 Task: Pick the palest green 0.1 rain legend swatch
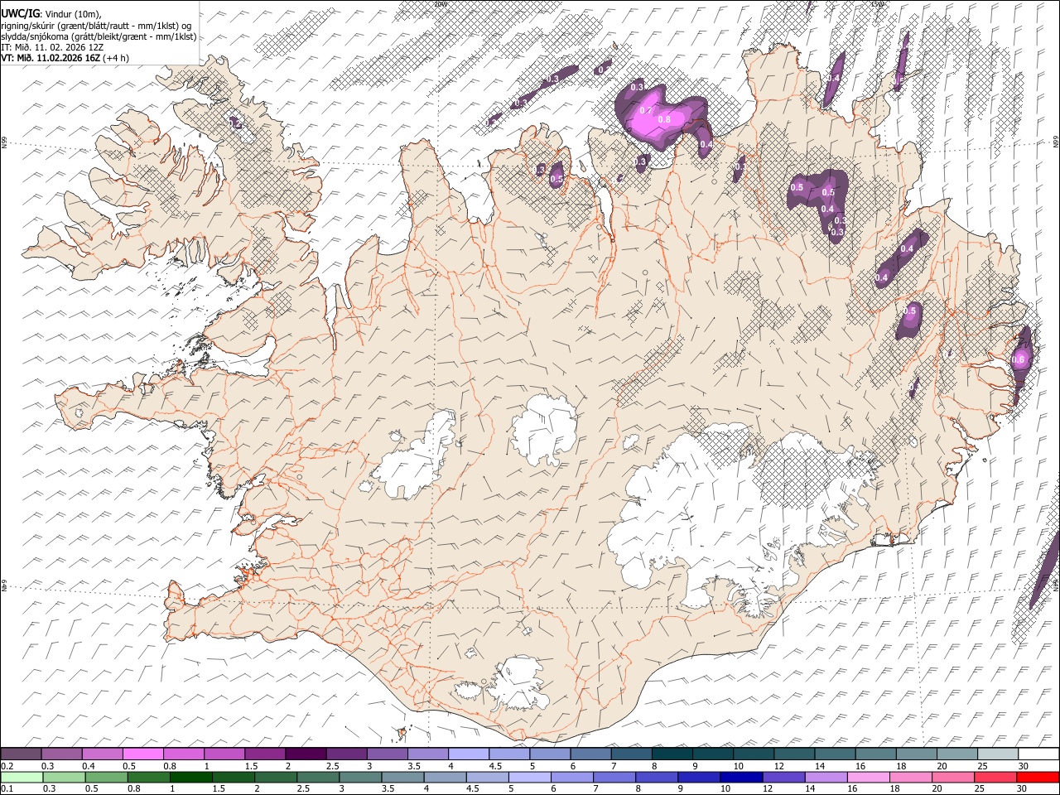pyautogui.click(x=22, y=777)
